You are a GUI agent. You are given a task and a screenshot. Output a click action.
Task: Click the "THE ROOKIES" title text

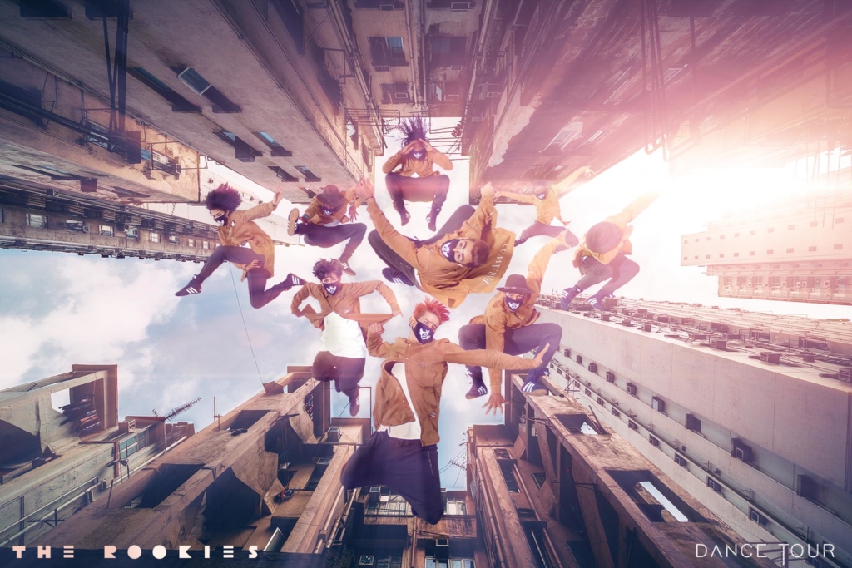(x=135, y=551)
